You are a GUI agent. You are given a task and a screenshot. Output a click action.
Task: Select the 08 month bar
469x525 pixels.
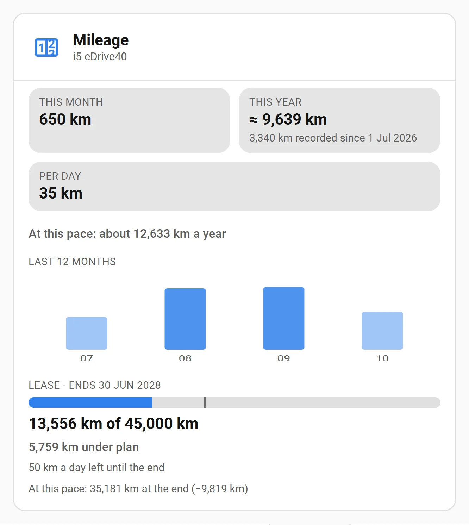(185, 319)
